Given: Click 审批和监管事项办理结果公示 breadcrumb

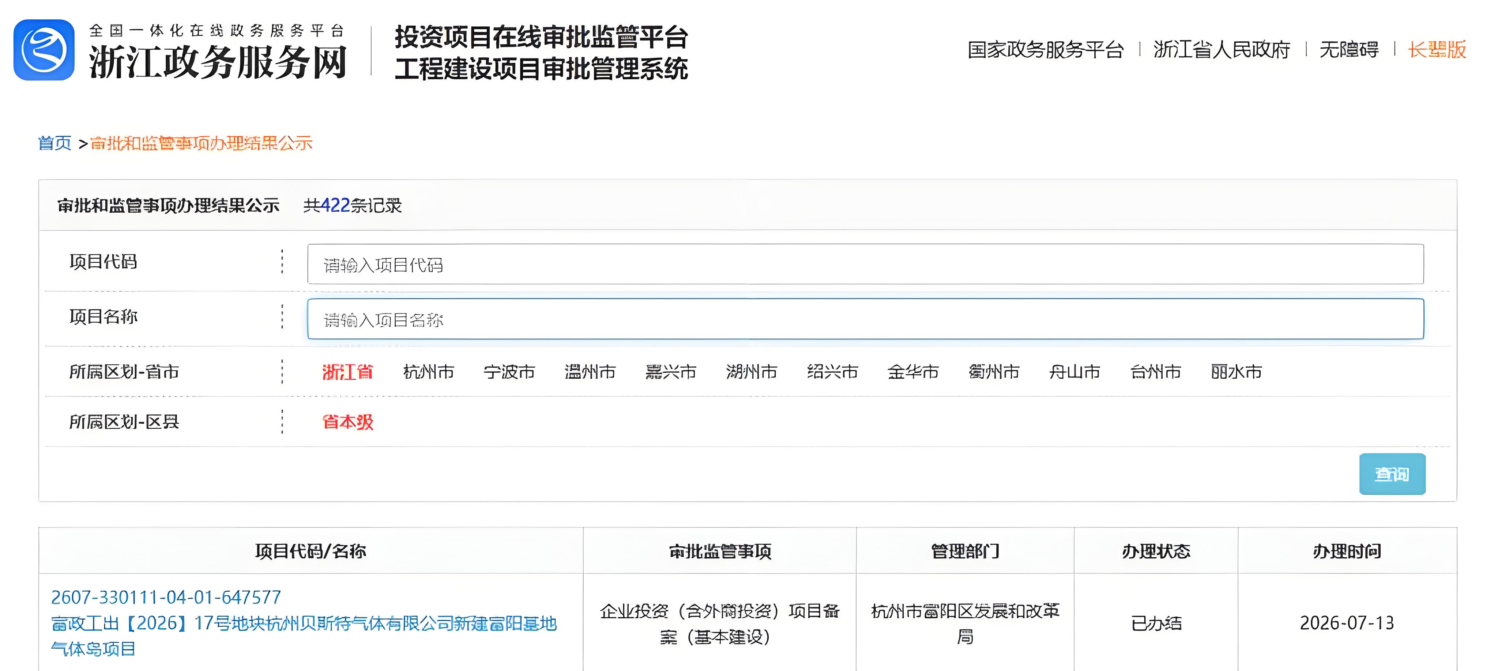Looking at the screenshot, I should [201, 143].
